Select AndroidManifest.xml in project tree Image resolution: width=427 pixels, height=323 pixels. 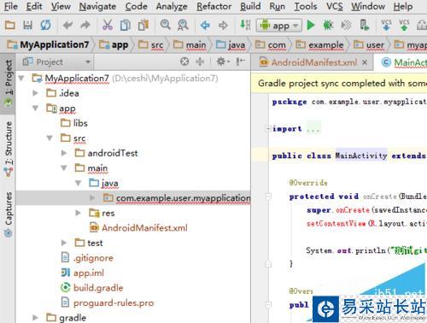click(x=138, y=228)
